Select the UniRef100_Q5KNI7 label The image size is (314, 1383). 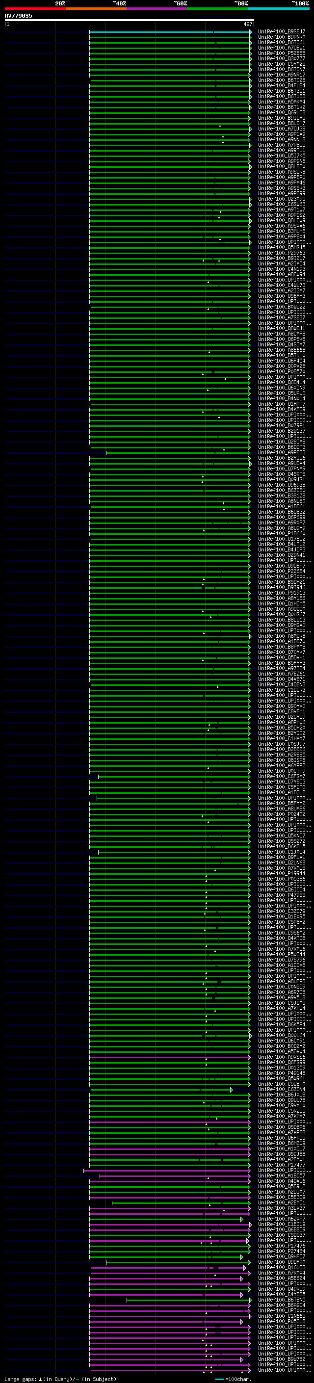point(282,836)
